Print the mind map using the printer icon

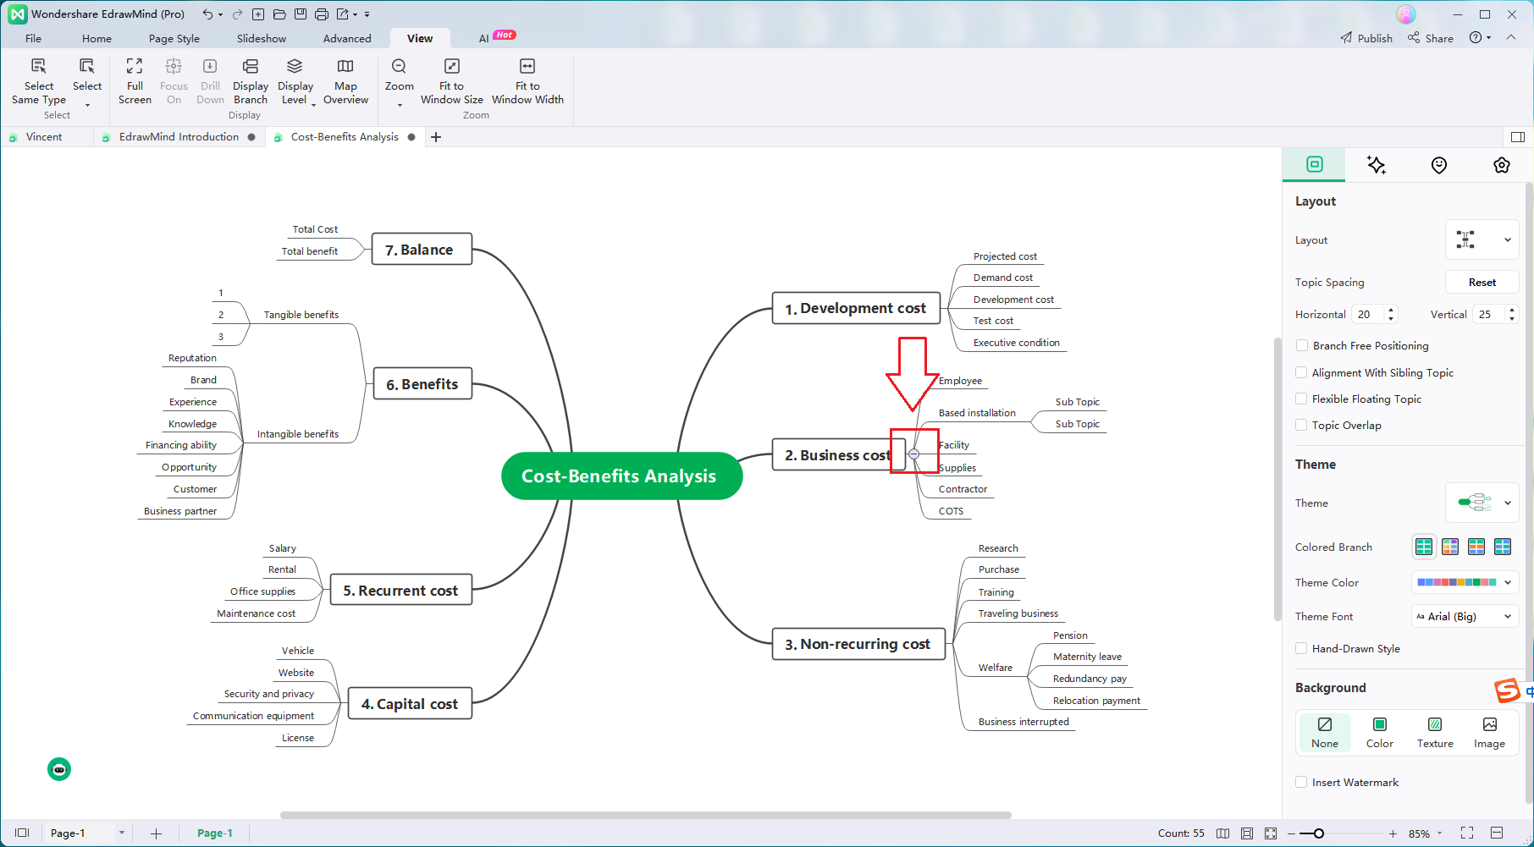pyautogui.click(x=322, y=14)
